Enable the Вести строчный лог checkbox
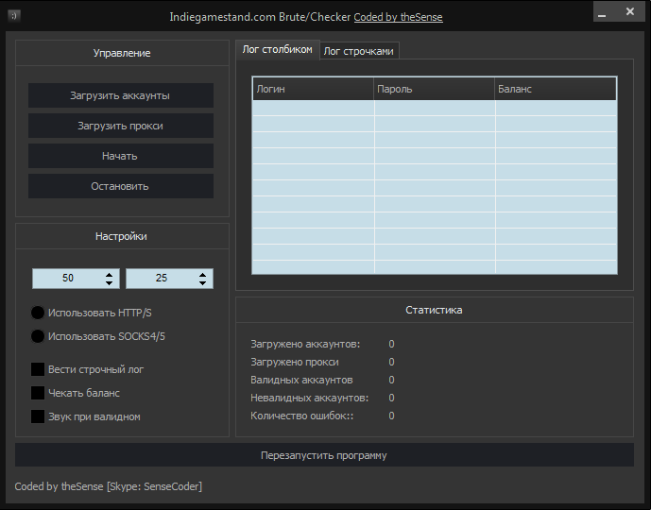The height and width of the screenshot is (510, 651). point(38,369)
